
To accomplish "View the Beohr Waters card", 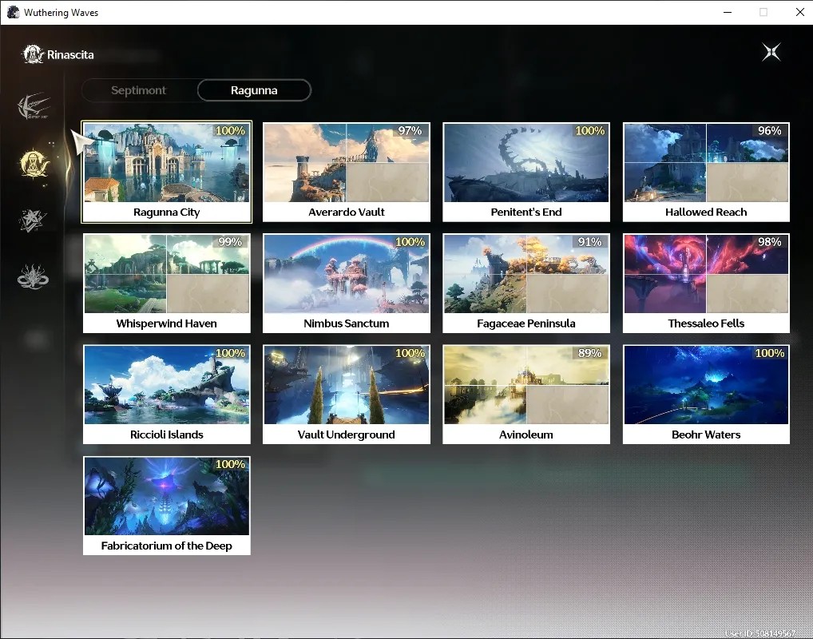I will (706, 395).
